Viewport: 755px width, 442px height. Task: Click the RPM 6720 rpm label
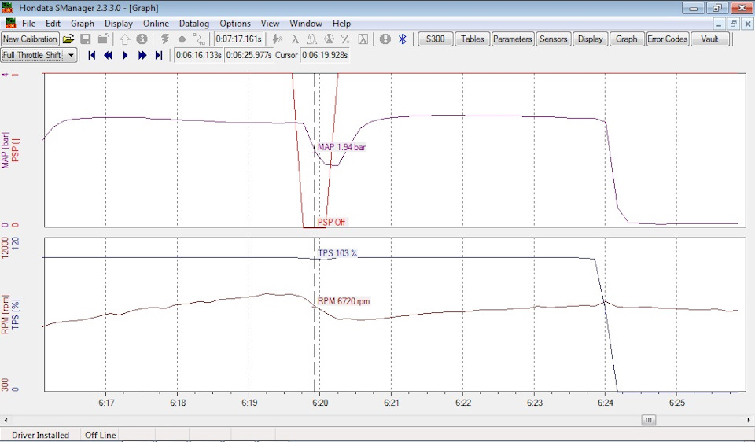coord(344,301)
